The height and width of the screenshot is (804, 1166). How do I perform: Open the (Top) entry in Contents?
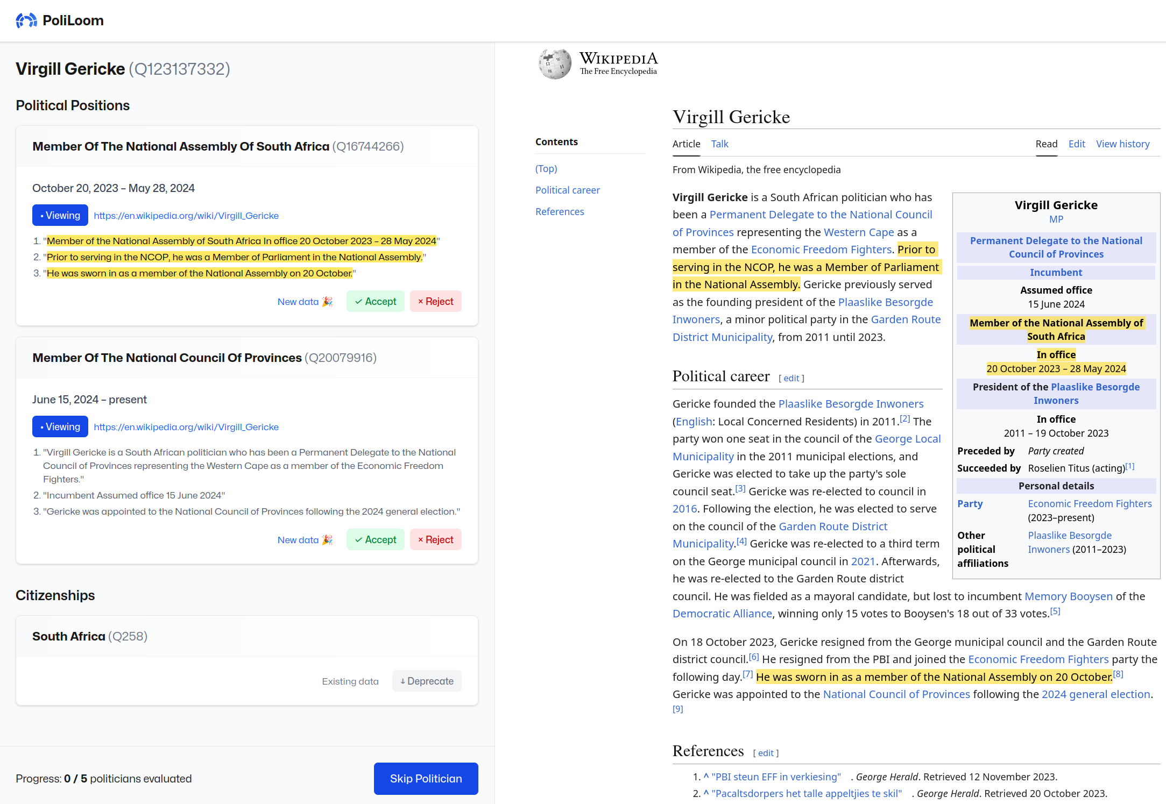(x=546, y=168)
